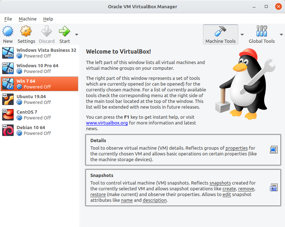Click the restore link in Snapshots
The width and height of the screenshot is (285, 227).
click(98, 195)
